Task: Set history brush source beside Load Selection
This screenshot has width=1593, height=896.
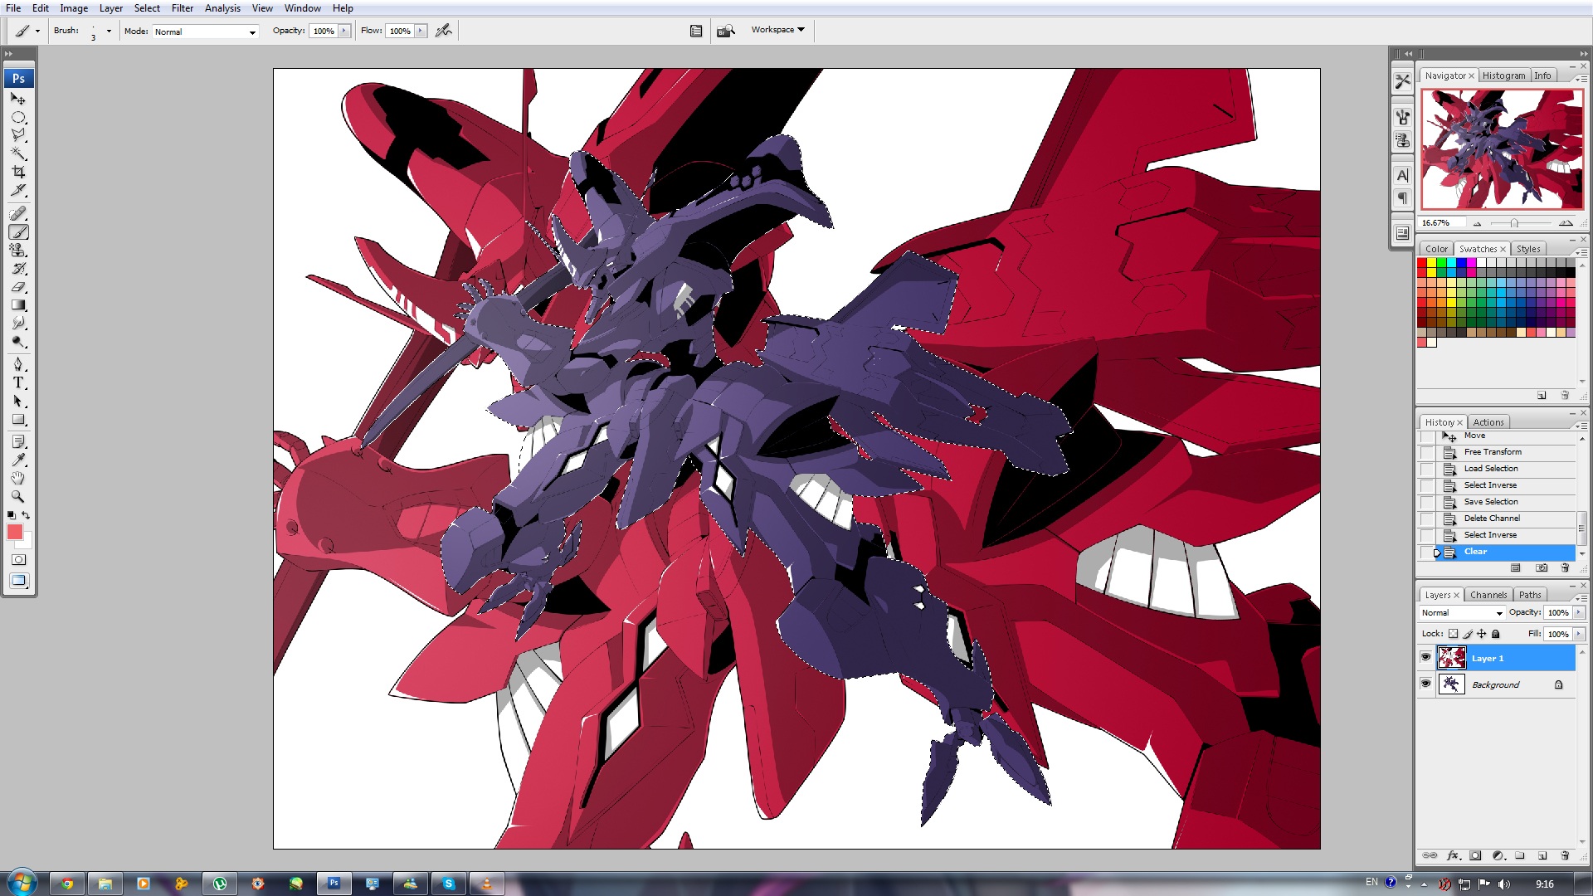Action: click(x=1427, y=469)
